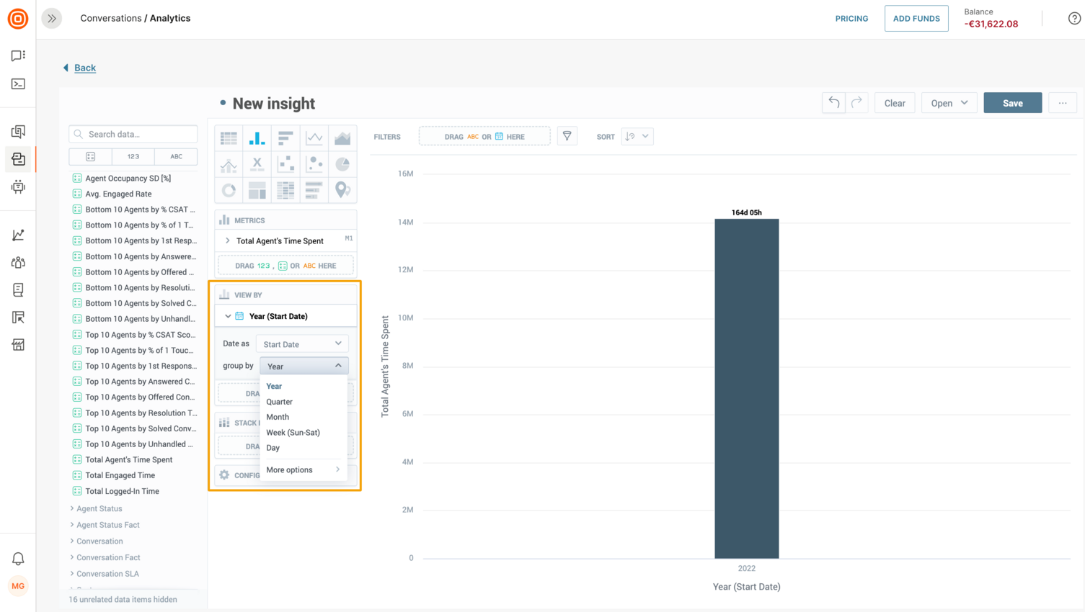Select the pie chart visualization icon
This screenshot has width=1085, height=612.
[x=343, y=164]
